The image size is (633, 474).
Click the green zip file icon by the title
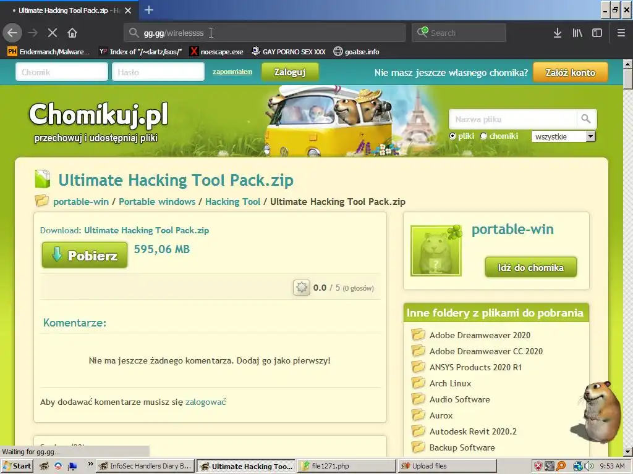[43, 180]
